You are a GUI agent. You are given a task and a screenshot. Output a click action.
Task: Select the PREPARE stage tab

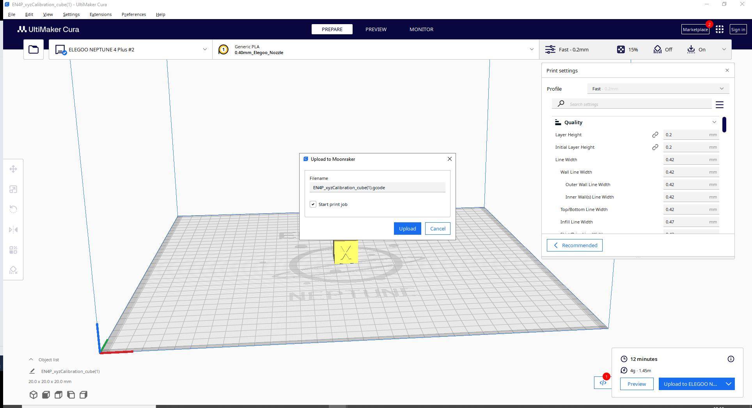click(332, 29)
